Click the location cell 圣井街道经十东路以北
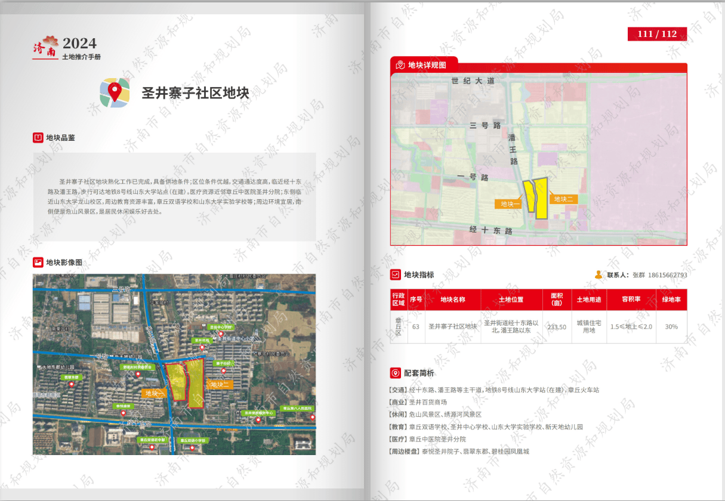The width and height of the screenshot is (725, 501). click(x=511, y=327)
